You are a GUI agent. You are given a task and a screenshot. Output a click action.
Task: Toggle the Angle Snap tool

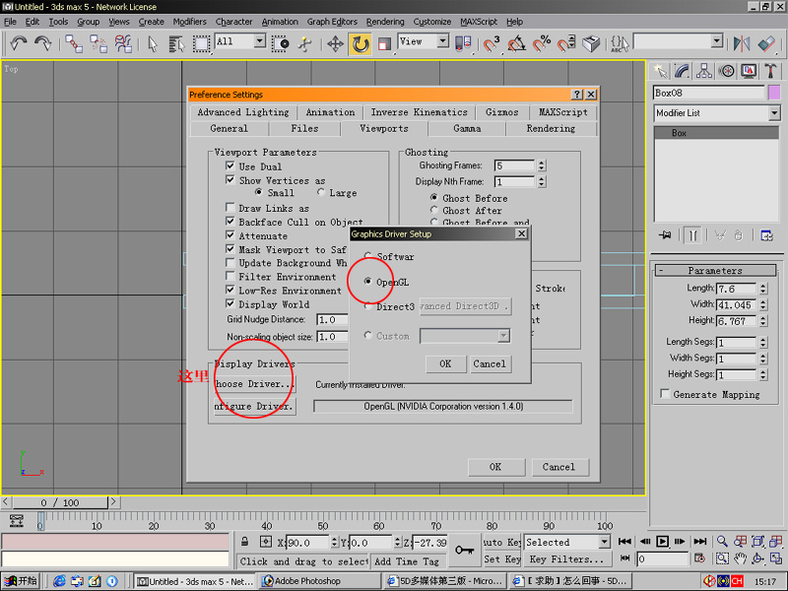pyautogui.click(x=516, y=44)
